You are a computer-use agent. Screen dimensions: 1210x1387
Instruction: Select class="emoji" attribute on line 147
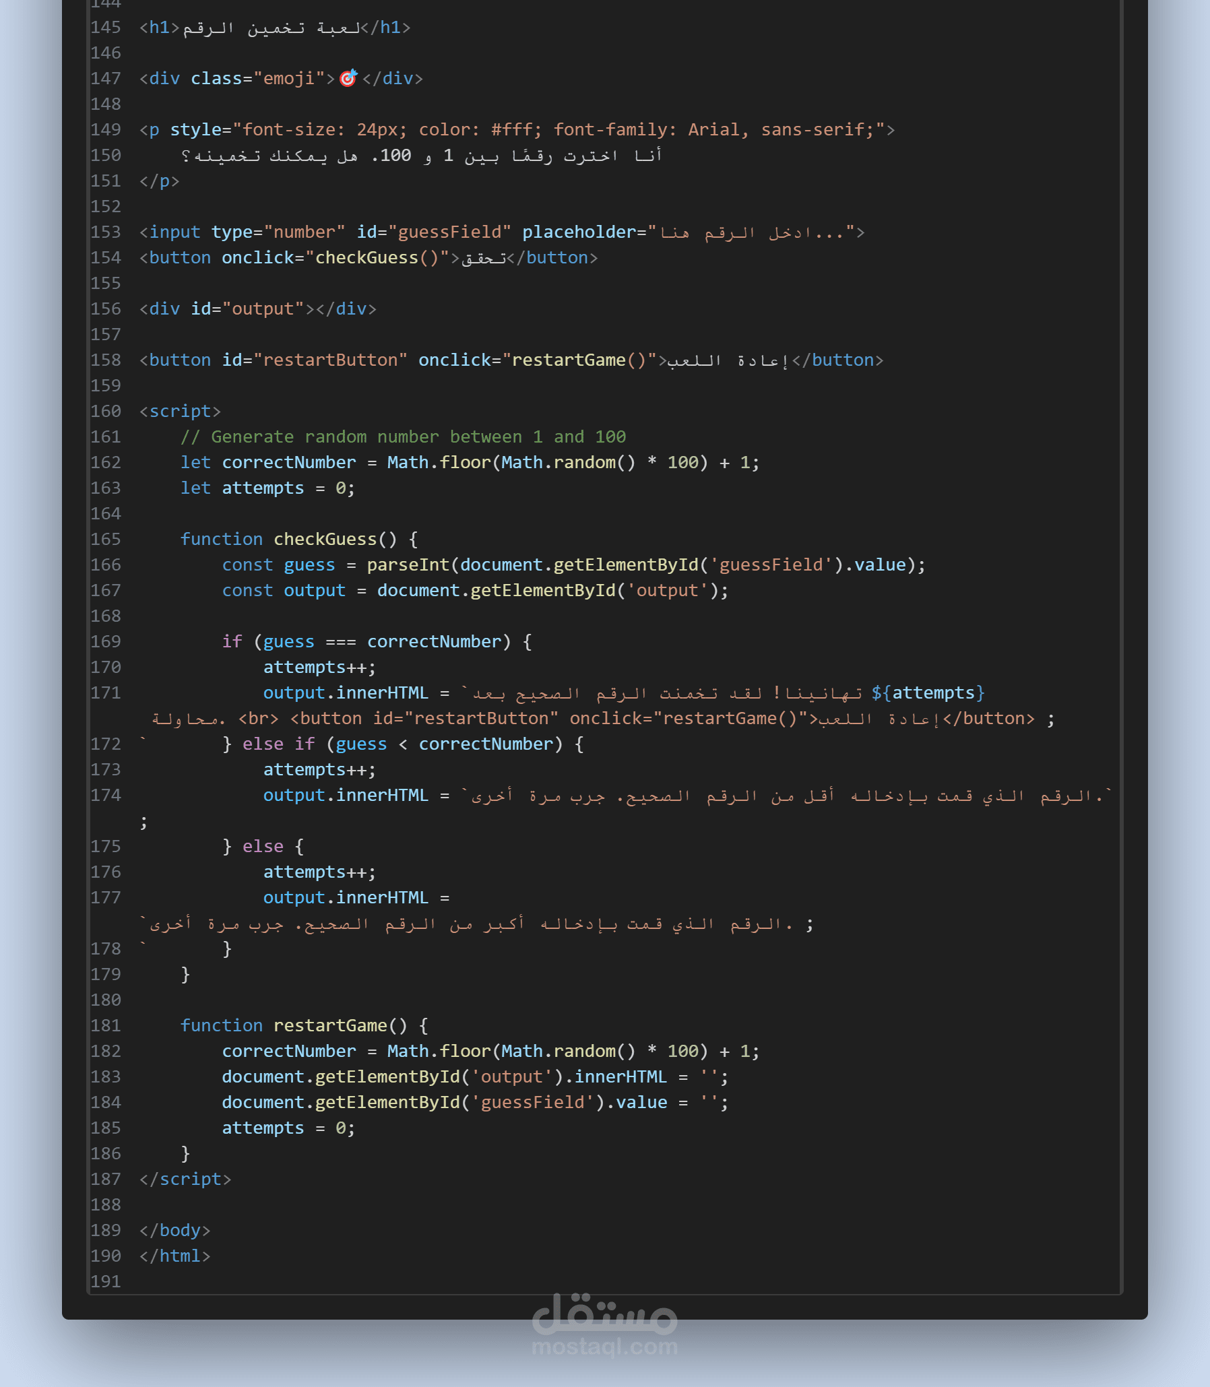pyautogui.click(x=257, y=78)
